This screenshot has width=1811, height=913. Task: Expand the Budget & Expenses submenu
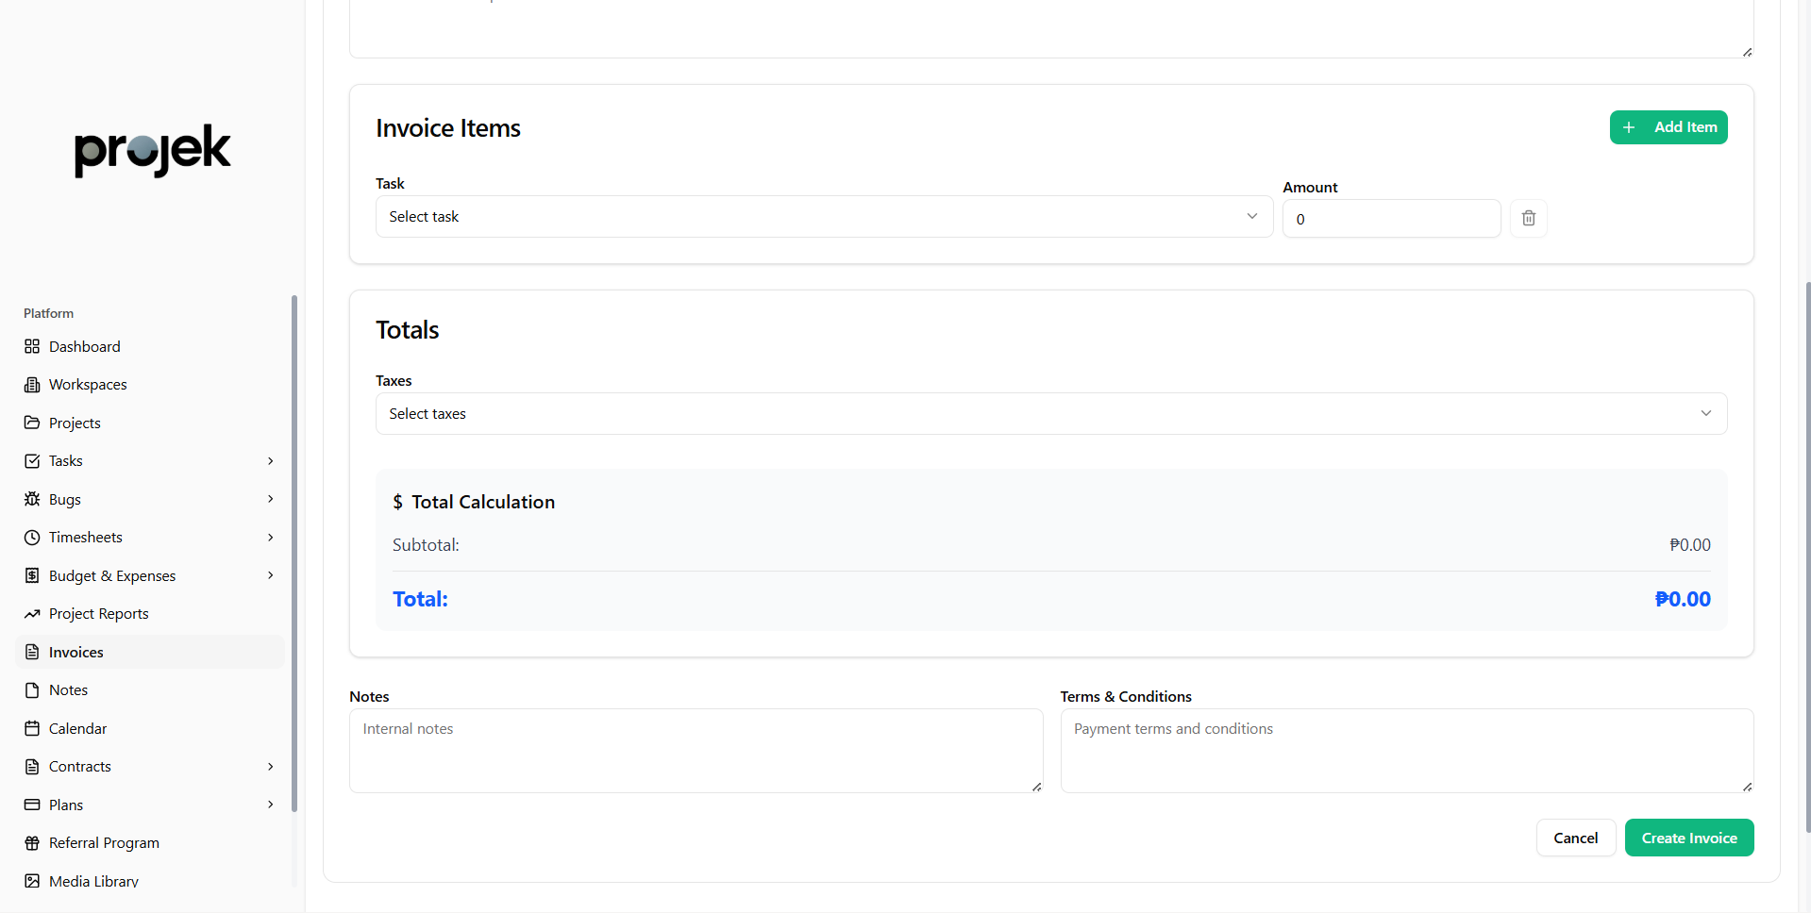tap(270, 575)
